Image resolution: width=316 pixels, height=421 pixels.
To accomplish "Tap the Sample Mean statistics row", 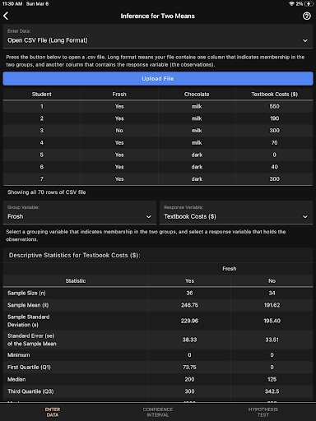I will (x=158, y=305).
